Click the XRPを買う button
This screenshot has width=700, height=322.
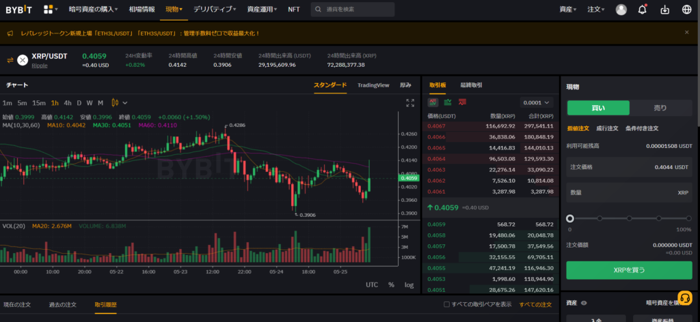[x=629, y=270]
